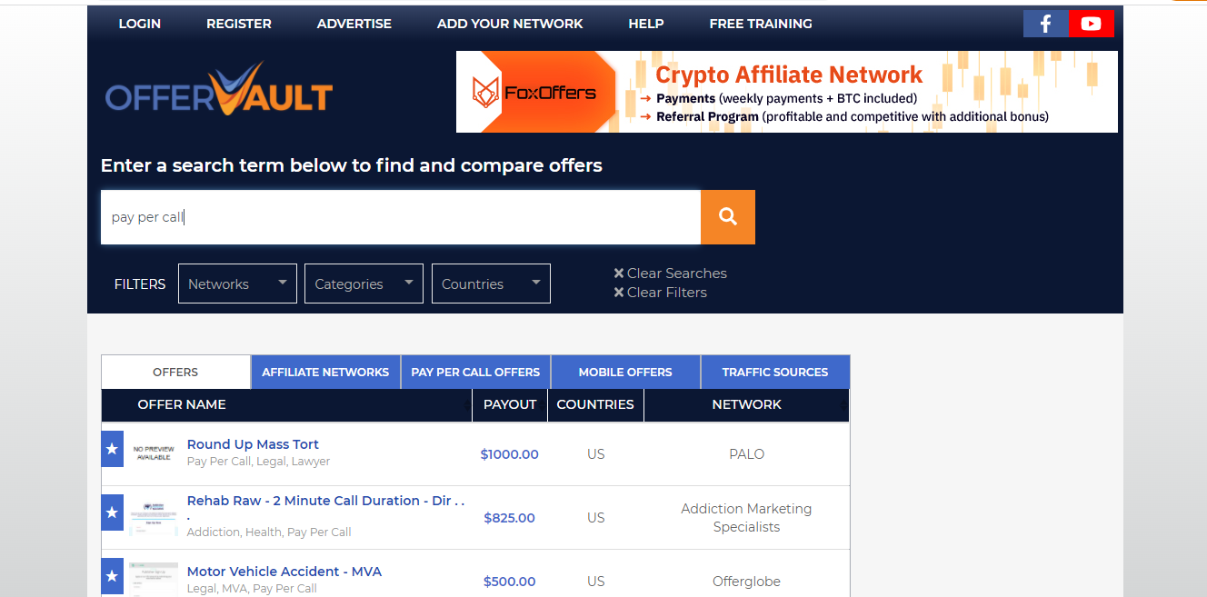1207x597 pixels.
Task: Click the PALO network name
Action: point(747,454)
